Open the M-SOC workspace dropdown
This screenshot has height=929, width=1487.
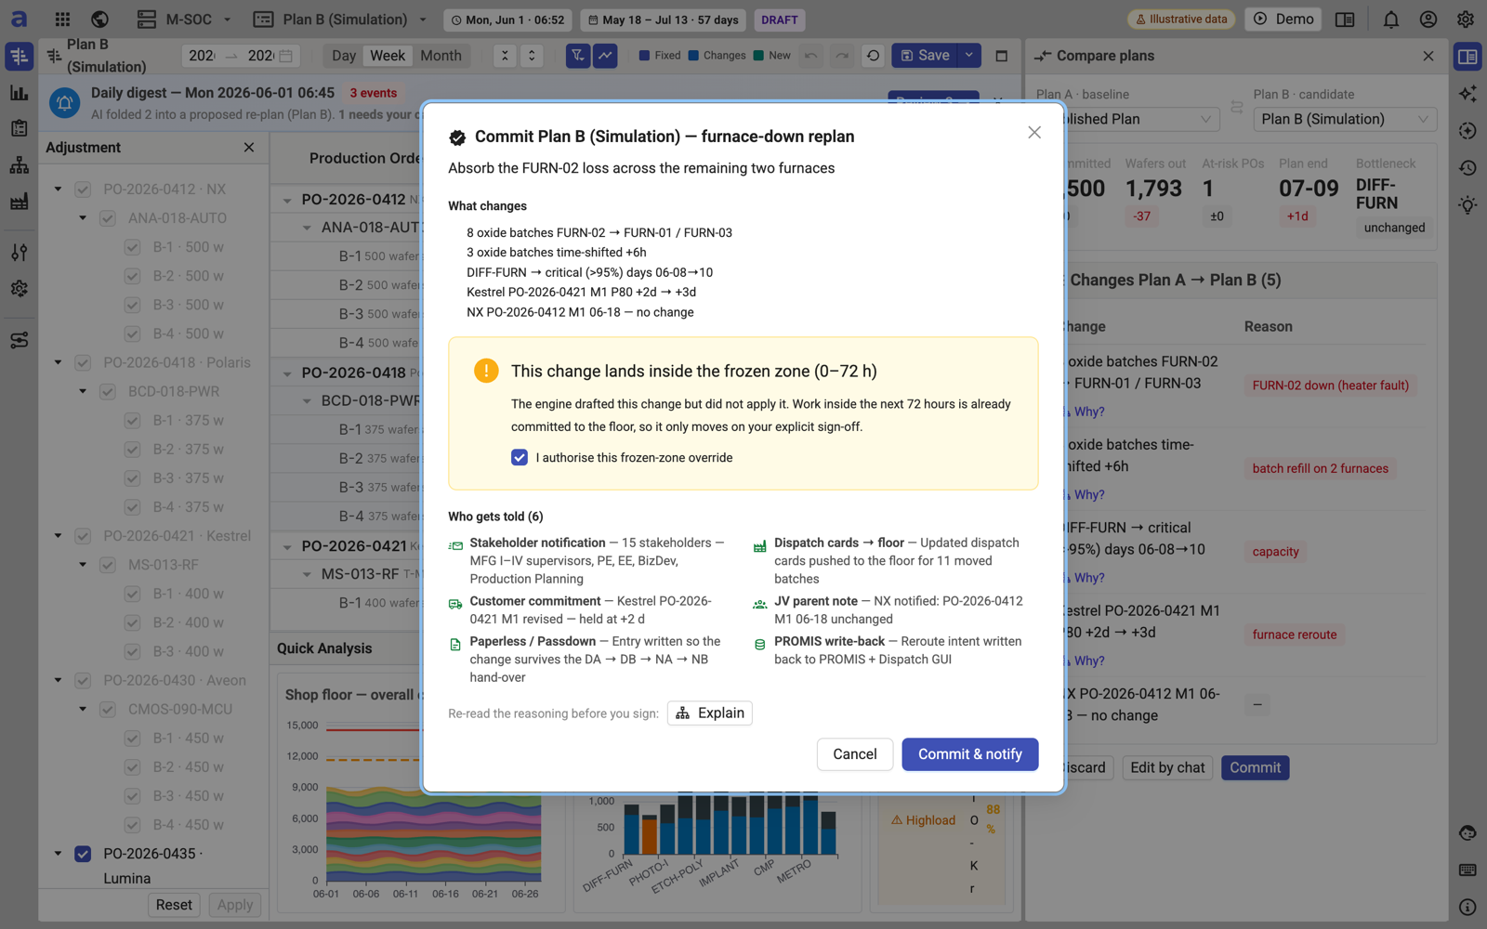(x=185, y=20)
